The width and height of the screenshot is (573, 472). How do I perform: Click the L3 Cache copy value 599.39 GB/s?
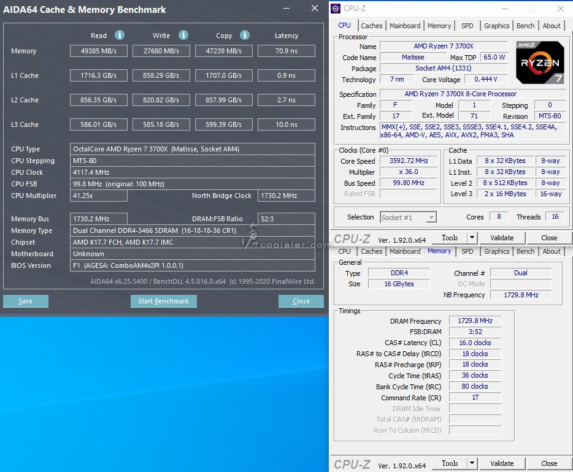224,124
